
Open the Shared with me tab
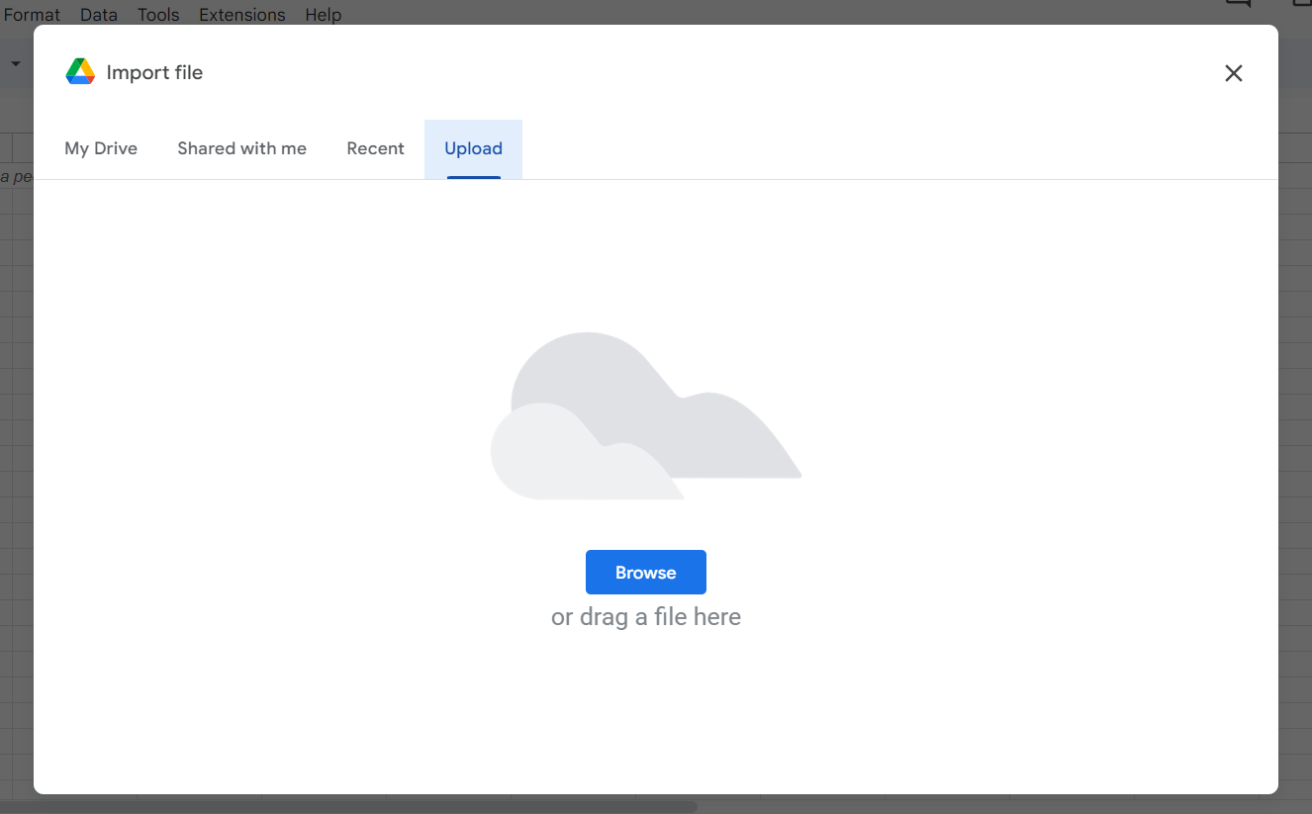[241, 149]
